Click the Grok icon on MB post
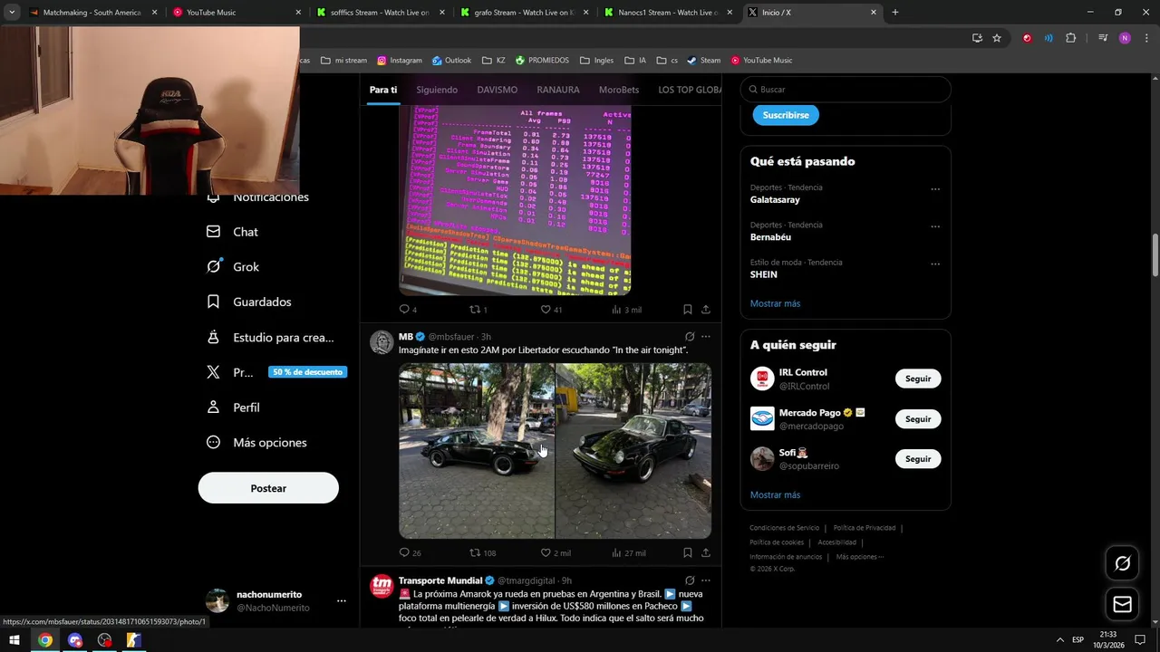This screenshot has width=1160, height=652. point(690,337)
